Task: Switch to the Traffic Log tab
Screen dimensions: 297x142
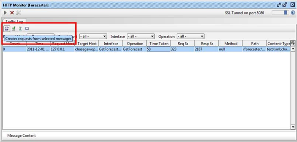Action: [x=14, y=21]
